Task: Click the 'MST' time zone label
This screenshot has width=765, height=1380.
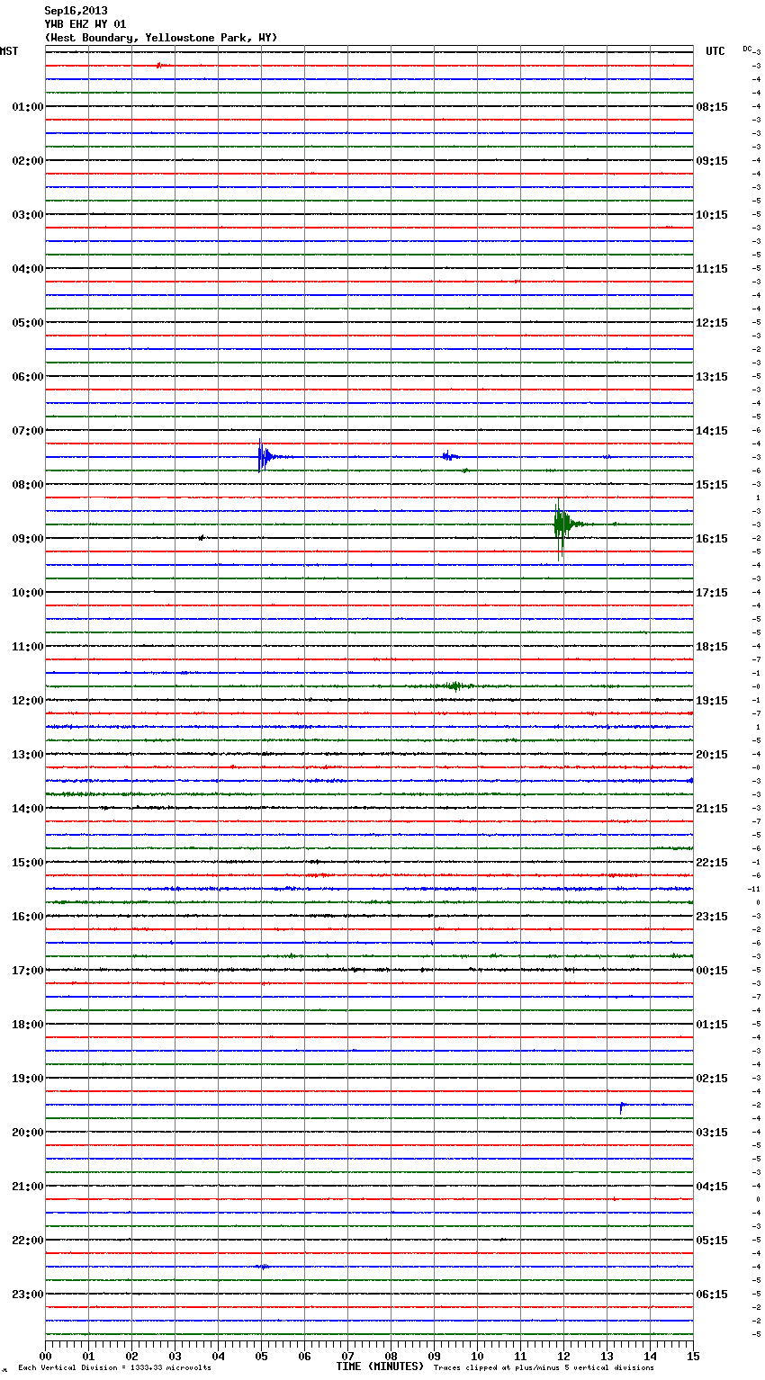Action: click(9, 51)
